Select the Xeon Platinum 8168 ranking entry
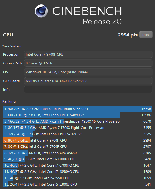The height and width of the screenshot is (189, 155). (x=78, y=109)
